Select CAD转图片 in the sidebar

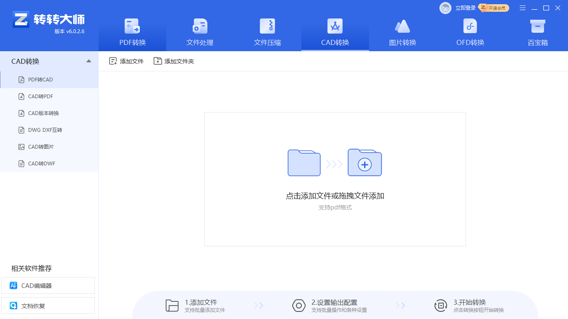click(x=40, y=146)
